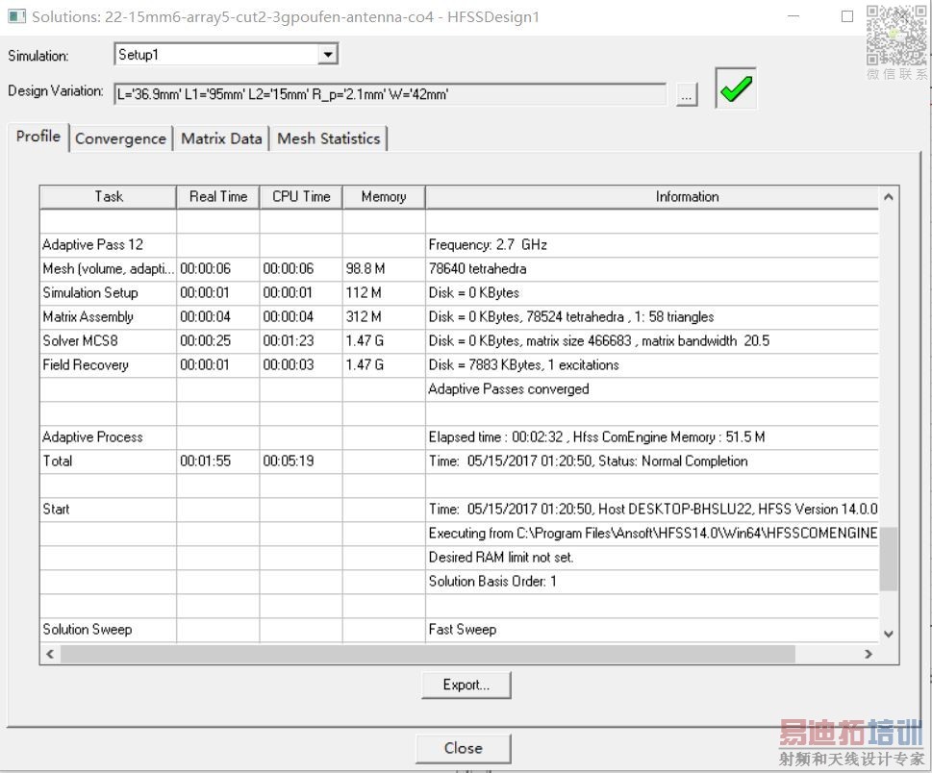Click the 'Fast Sweep' information cell
932x773 pixels.
(x=652, y=629)
